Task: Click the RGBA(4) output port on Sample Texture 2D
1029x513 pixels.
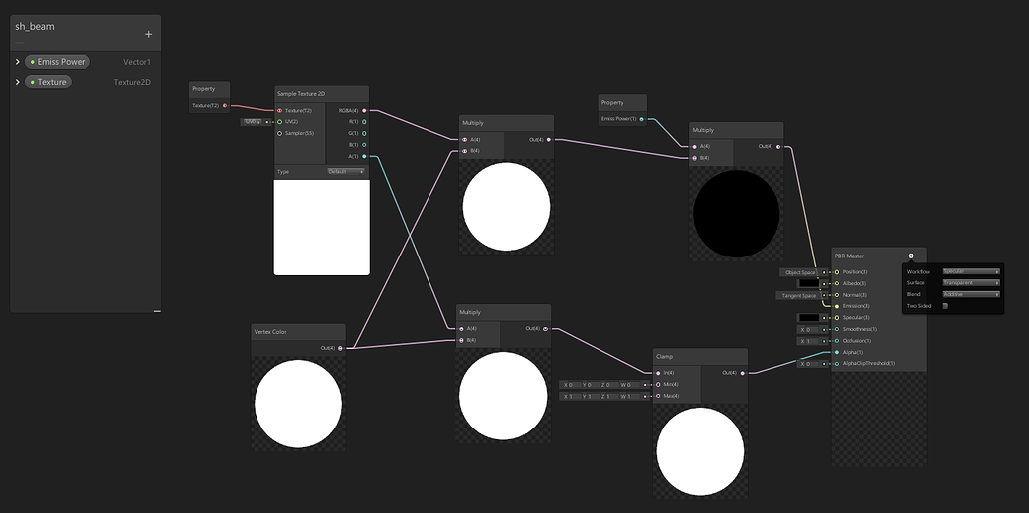Action: click(x=364, y=111)
